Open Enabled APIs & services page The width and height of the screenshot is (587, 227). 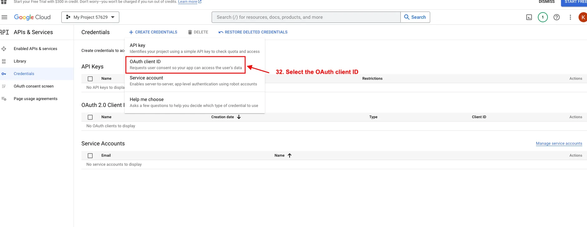point(35,49)
